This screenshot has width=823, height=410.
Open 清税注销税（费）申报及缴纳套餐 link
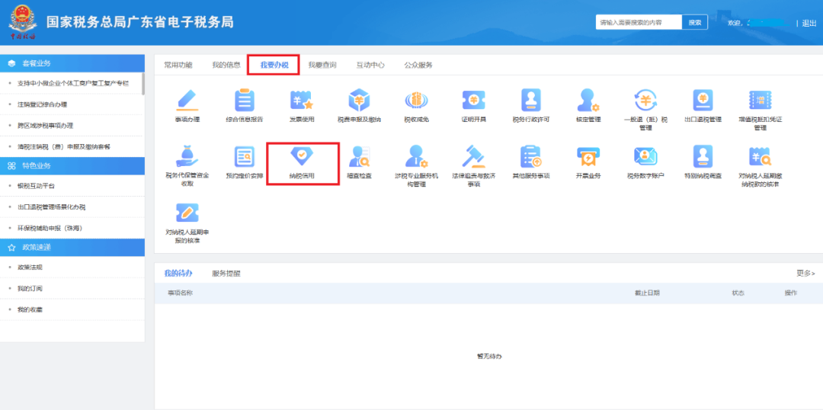tap(63, 147)
